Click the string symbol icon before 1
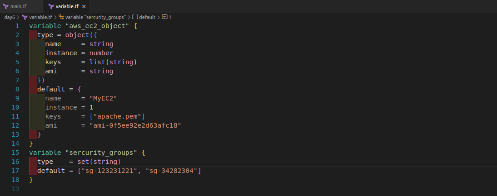This screenshot has height=196, width=497. pos(164,17)
